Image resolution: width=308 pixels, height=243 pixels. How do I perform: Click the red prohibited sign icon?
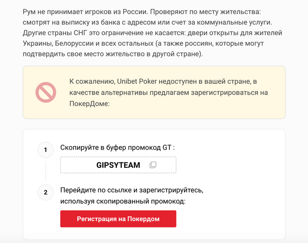pos(46,92)
